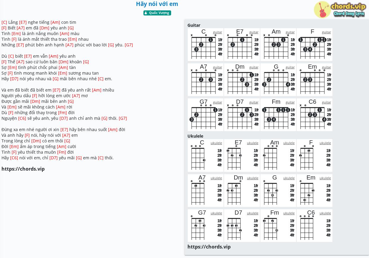Click the guitar A7 chord diagram

coord(206,80)
